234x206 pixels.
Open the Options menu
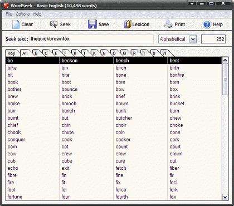coord(22,14)
